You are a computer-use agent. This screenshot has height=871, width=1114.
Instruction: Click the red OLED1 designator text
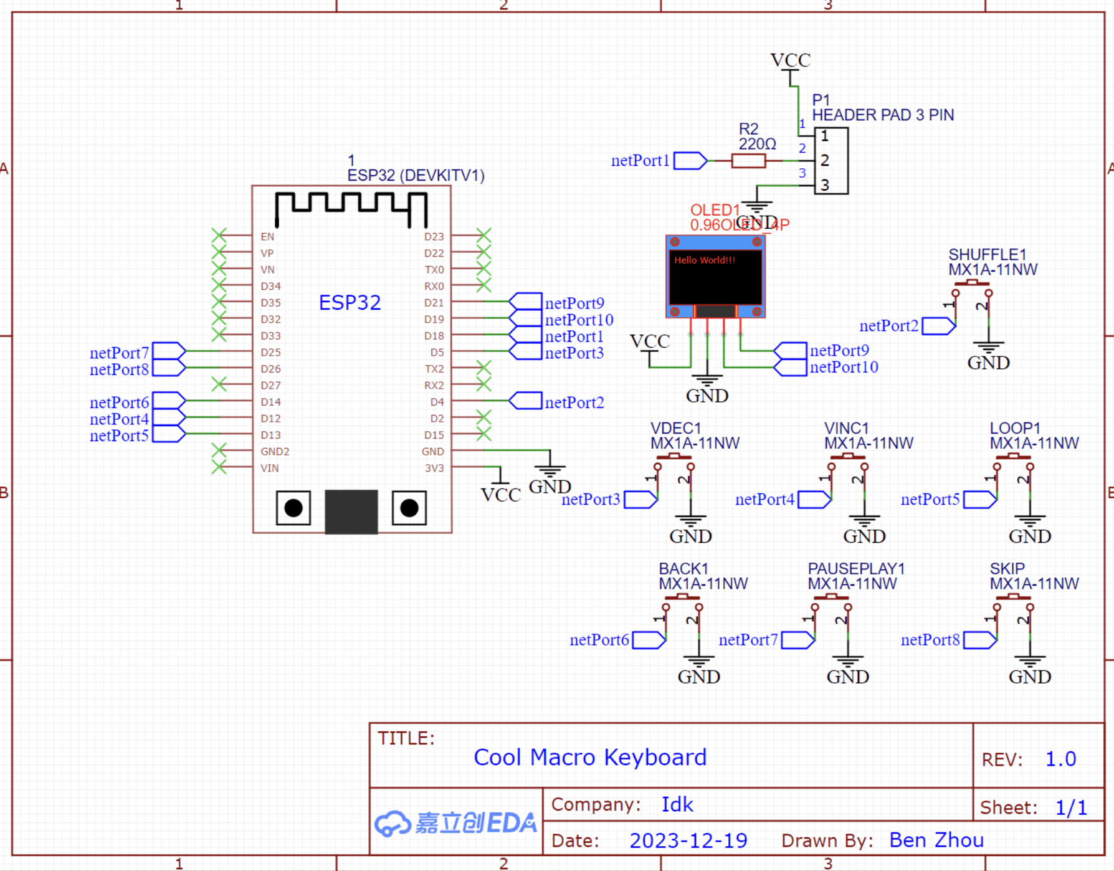click(715, 210)
